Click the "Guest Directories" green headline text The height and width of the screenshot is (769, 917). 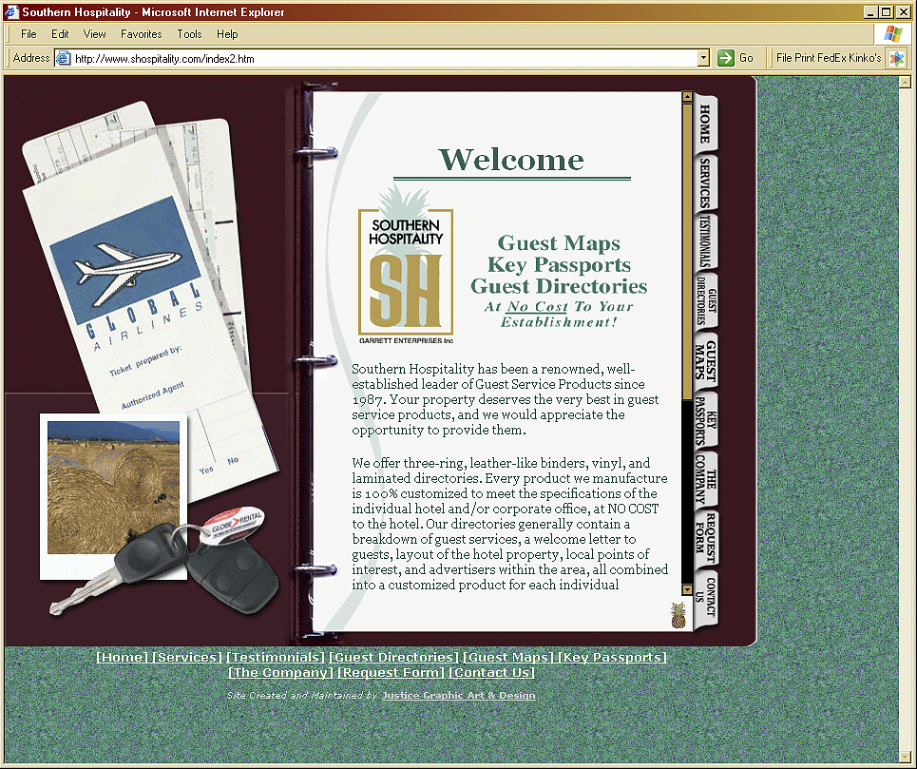(x=559, y=286)
